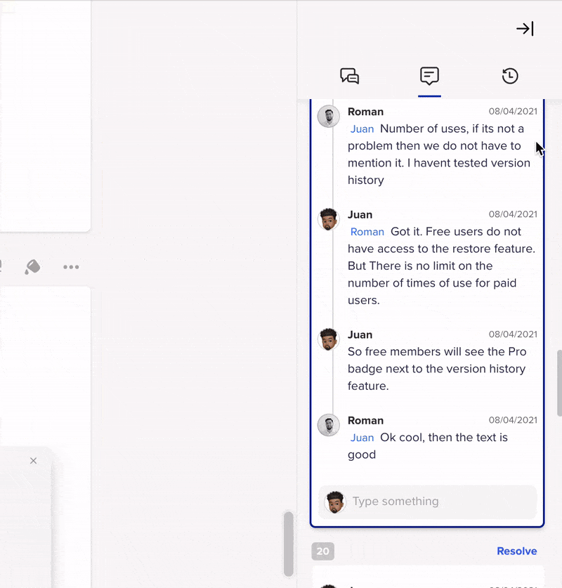The height and width of the screenshot is (588, 562).
Task: Select the paint bucket fill icon
Action: pos(32,267)
